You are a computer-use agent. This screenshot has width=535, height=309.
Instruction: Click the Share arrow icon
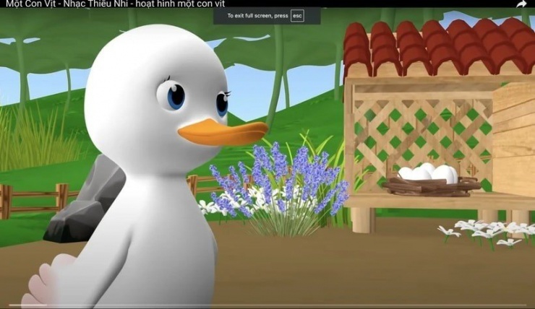coord(521,4)
